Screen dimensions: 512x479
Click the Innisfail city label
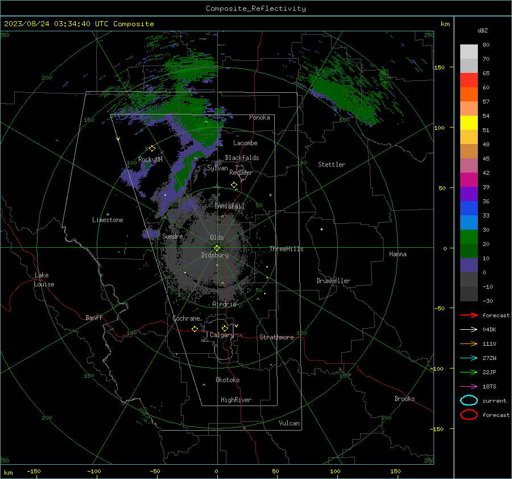click(230, 206)
